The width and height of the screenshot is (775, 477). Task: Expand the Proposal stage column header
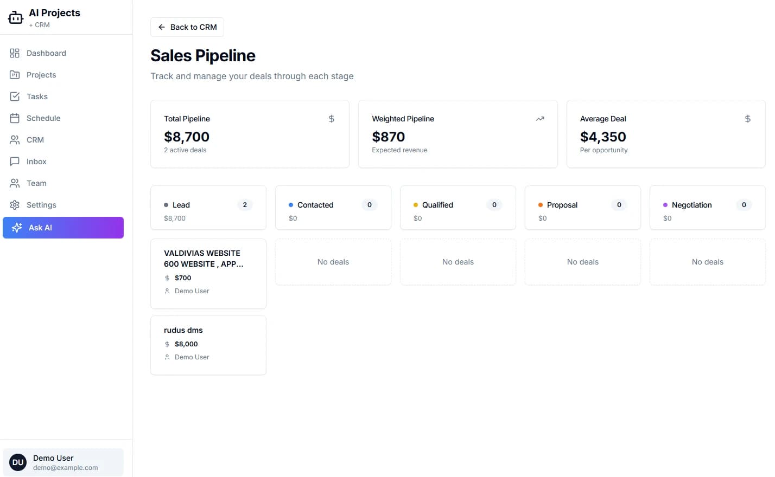[x=582, y=208]
